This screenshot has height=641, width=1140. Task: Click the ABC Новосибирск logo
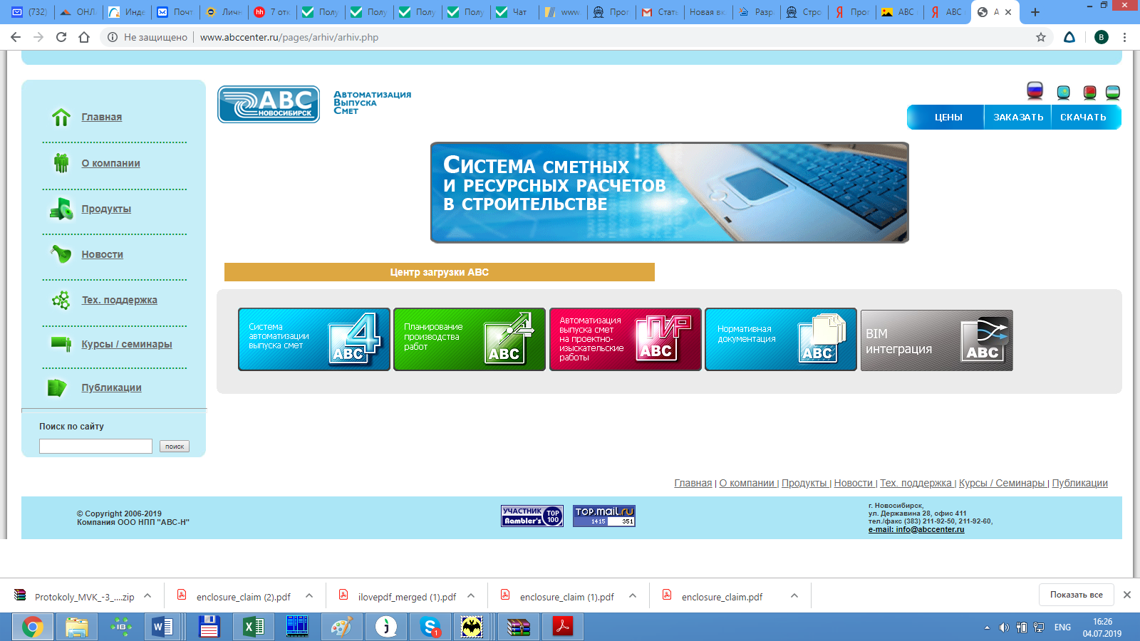pyautogui.click(x=269, y=104)
